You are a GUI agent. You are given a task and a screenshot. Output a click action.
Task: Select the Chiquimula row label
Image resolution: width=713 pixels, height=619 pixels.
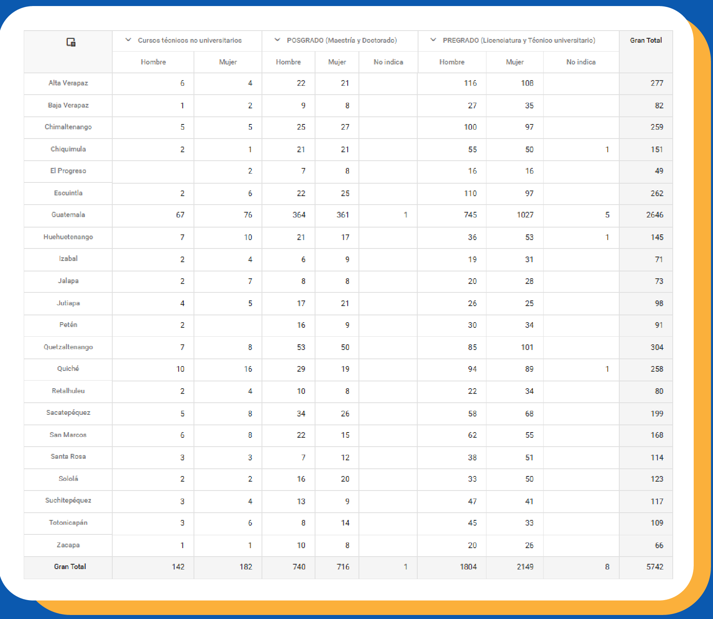tap(68, 149)
